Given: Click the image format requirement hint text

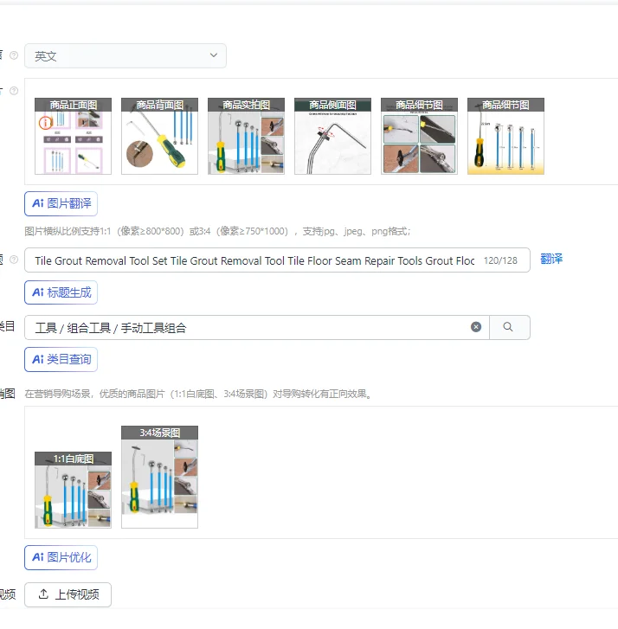Looking at the screenshot, I should coord(217,232).
